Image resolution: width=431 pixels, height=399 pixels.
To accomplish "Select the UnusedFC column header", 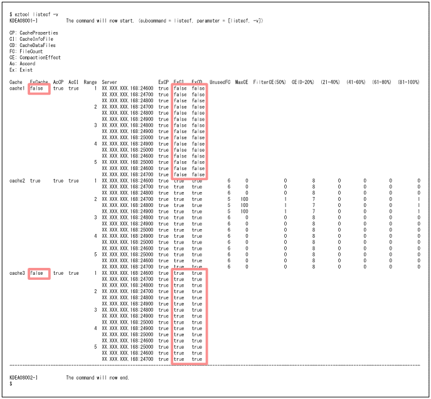I will click(220, 82).
